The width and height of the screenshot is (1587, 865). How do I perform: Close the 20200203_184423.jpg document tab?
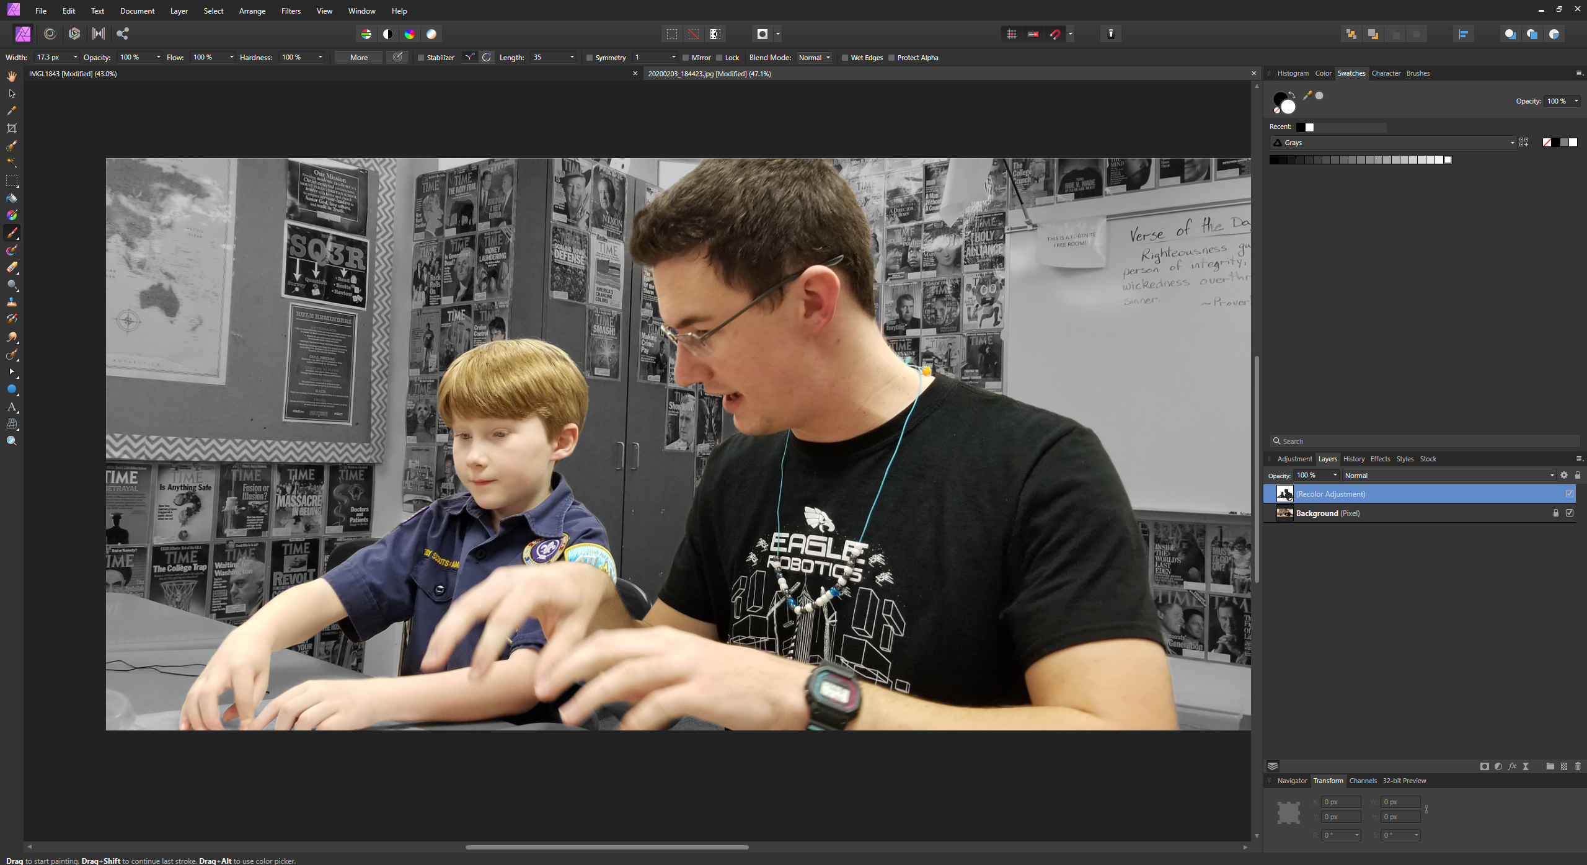click(1253, 73)
